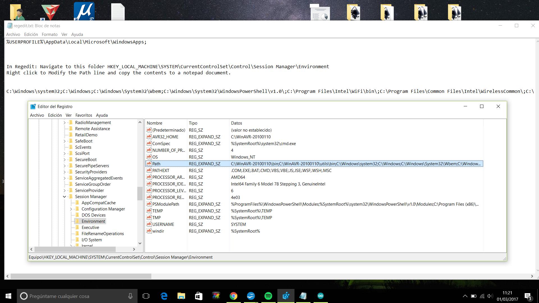The width and height of the screenshot is (539, 303).
Task: Open Spotify from the taskbar
Action: coord(268,296)
